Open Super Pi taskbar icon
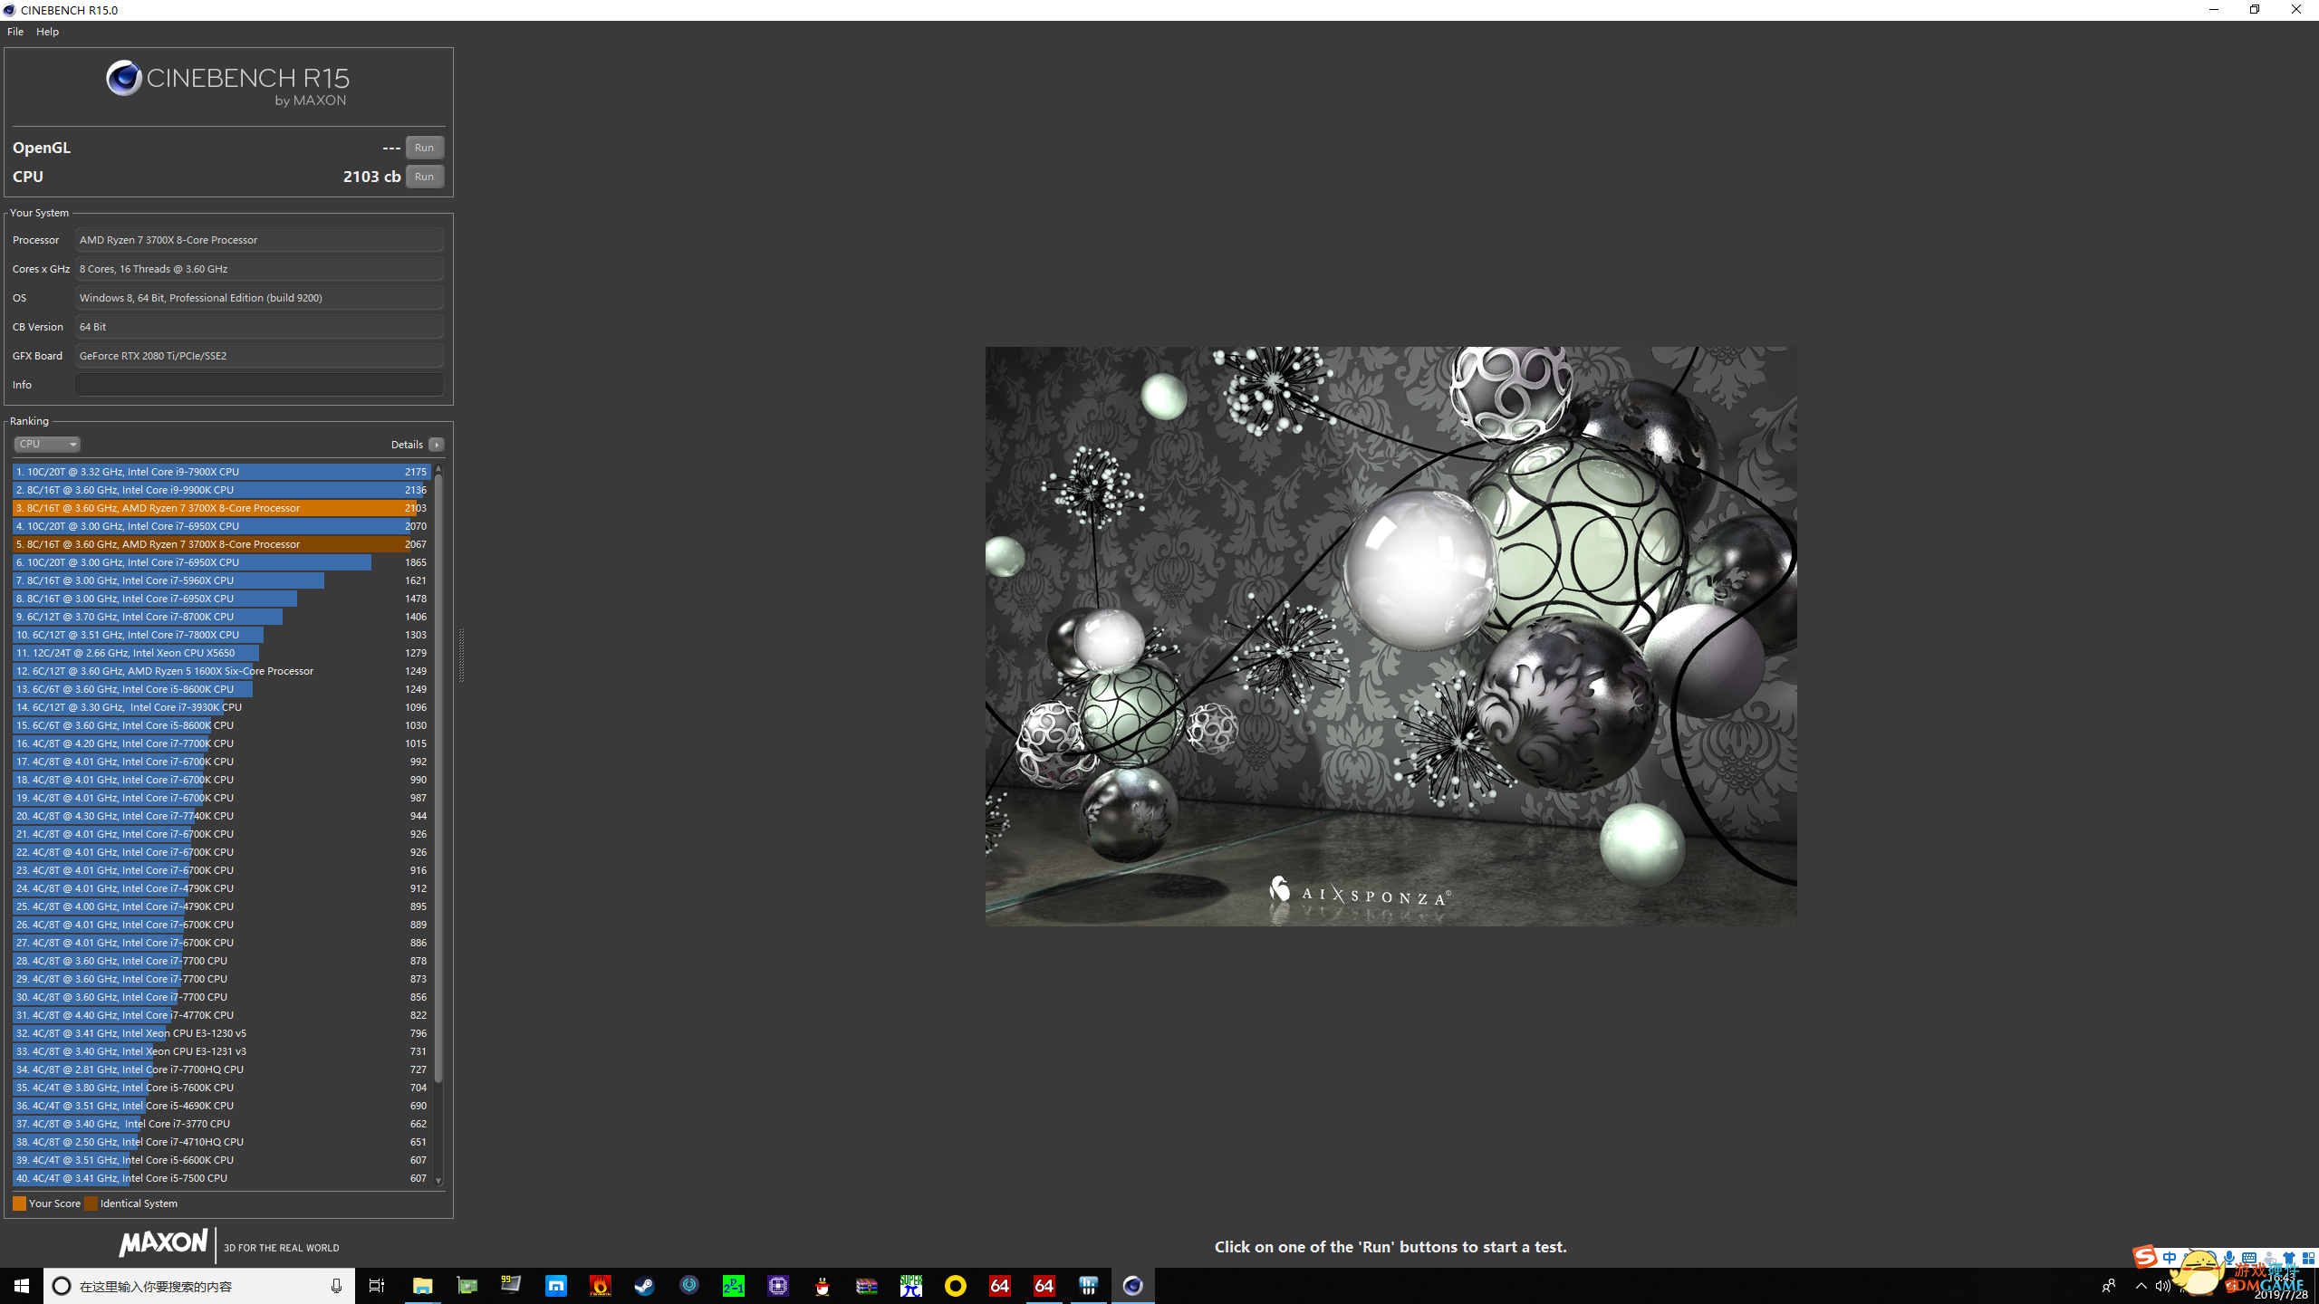The width and height of the screenshot is (2319, 1304). pyautogui.click(x=911, y=1286)
